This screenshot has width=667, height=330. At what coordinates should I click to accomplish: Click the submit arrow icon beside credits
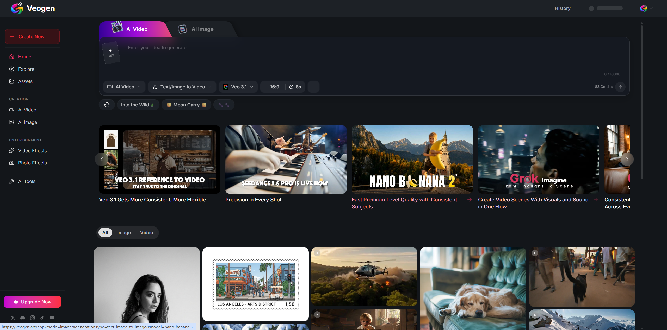click(620, 87)
